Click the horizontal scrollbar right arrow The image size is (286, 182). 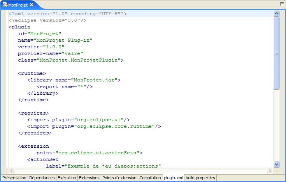(x=270, y=171)
